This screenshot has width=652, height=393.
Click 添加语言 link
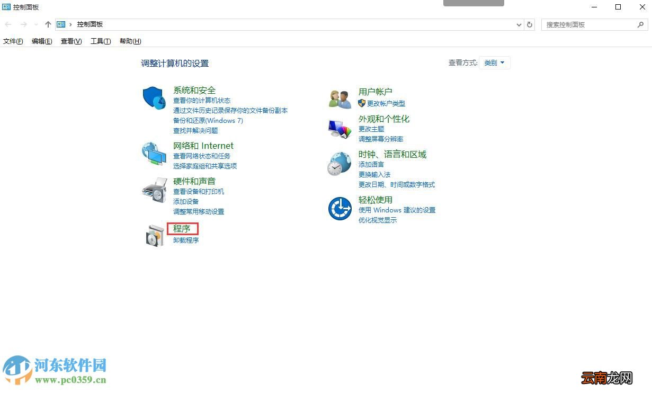point(371,165)
